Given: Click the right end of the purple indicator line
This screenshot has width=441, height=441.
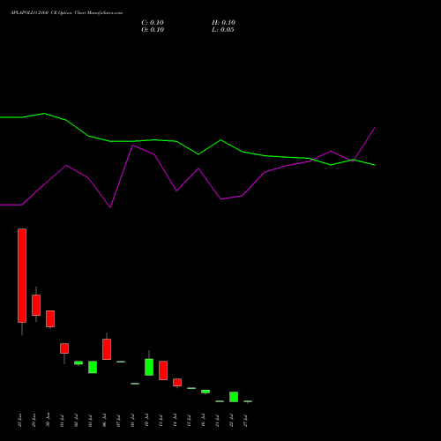Looking at the screenshot, I should click(x=375, y=128).
